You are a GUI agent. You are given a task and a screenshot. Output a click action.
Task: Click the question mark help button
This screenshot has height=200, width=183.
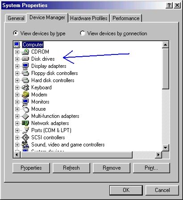[169, 5]
